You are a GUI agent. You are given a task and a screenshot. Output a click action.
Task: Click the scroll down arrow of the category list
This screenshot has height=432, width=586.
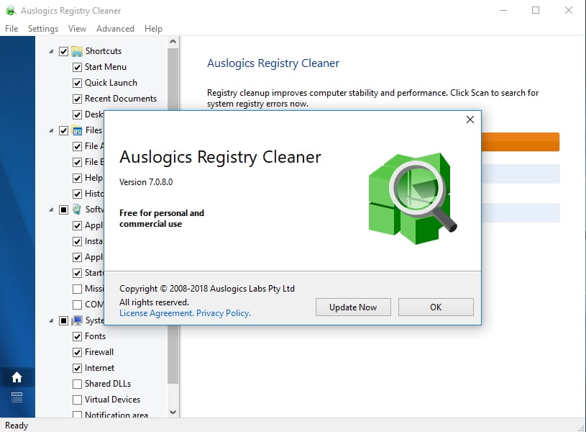pos(173,412)
